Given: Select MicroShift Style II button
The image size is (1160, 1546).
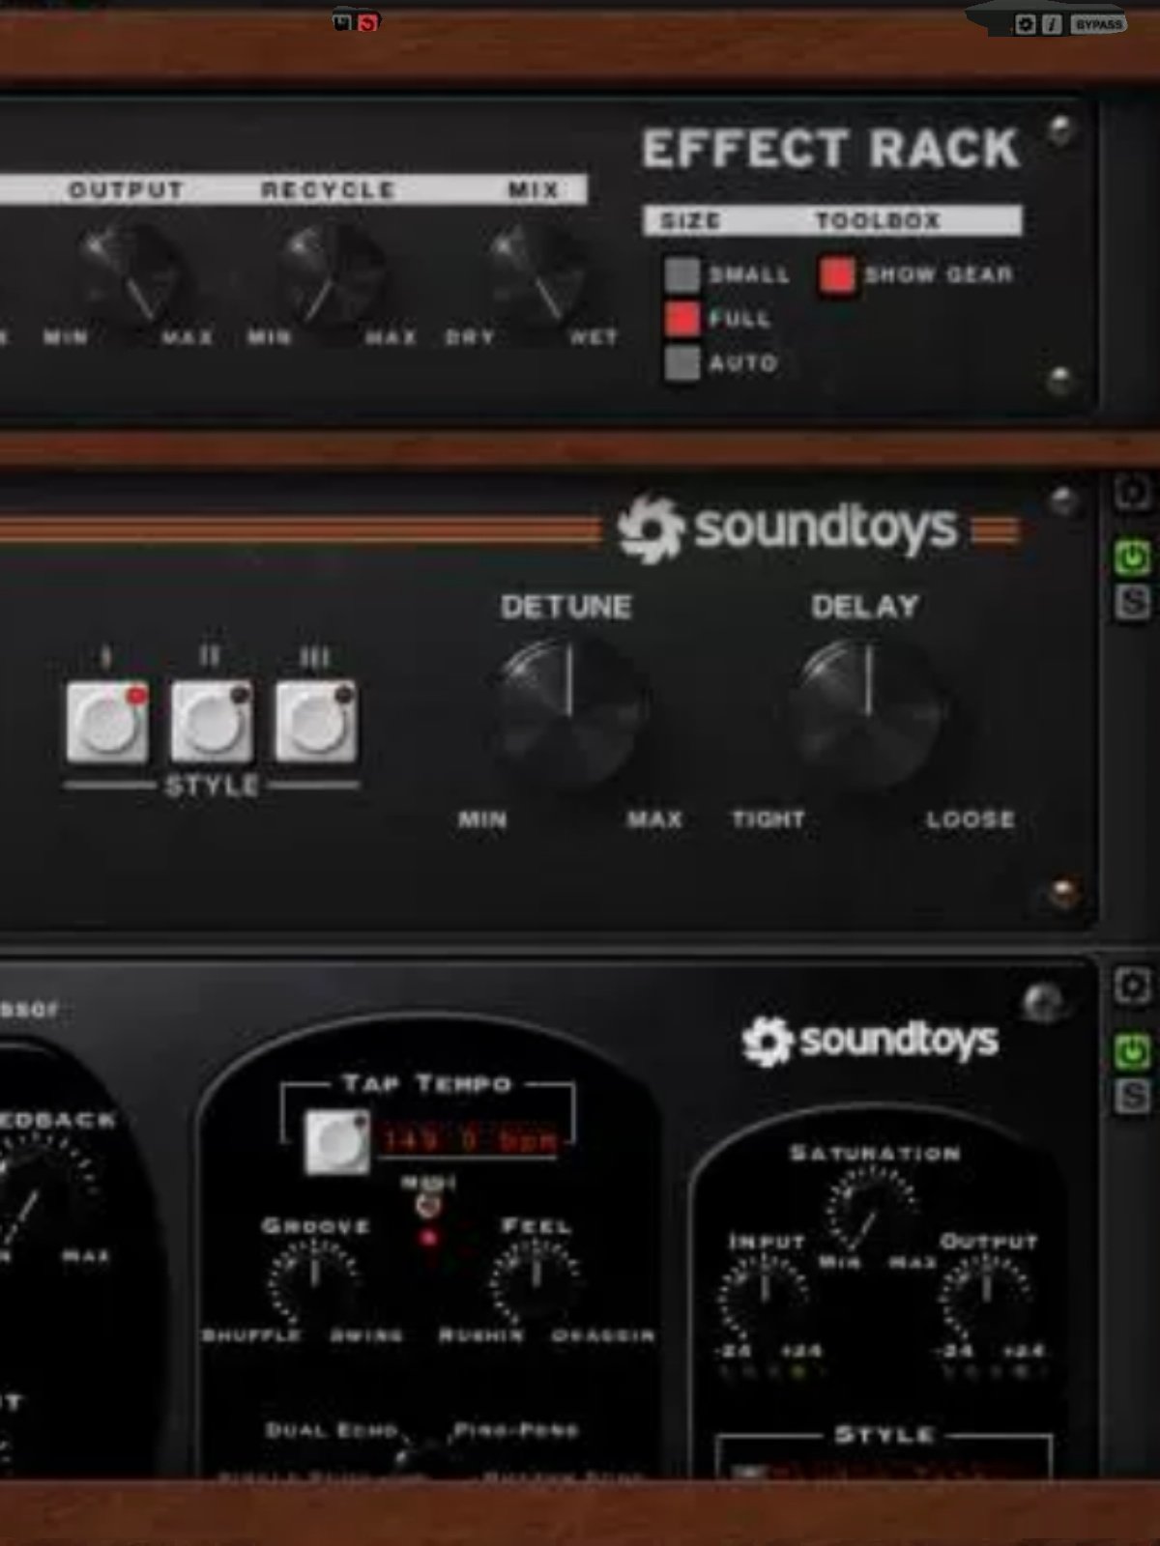Looking at the screenshot, I should 212,722.
